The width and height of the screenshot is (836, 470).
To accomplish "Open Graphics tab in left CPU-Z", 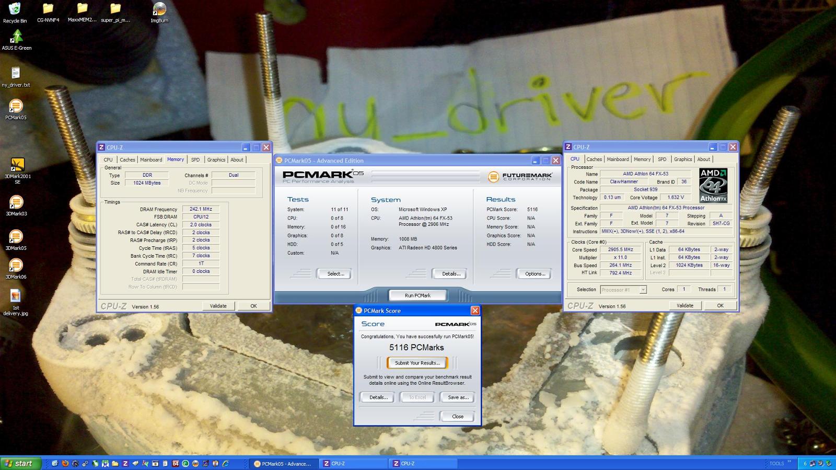I will (216, 159).
